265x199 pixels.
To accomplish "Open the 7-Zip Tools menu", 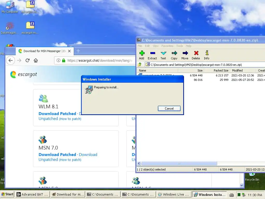I will tap(180, 46).
